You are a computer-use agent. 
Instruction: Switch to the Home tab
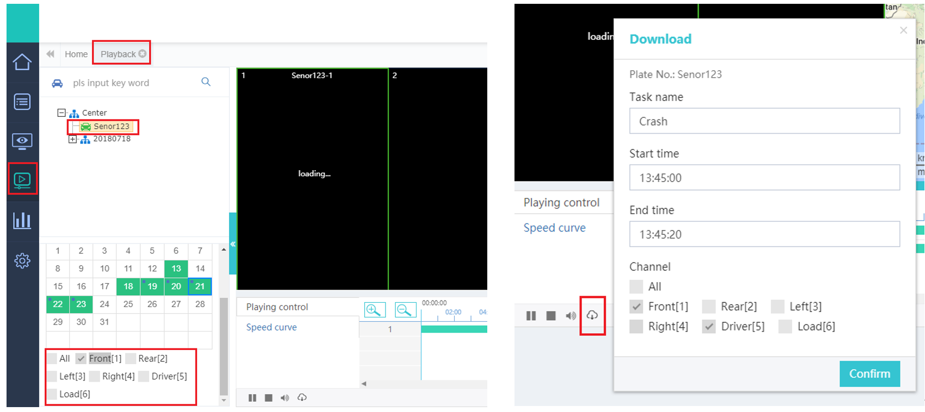[76, 54]
